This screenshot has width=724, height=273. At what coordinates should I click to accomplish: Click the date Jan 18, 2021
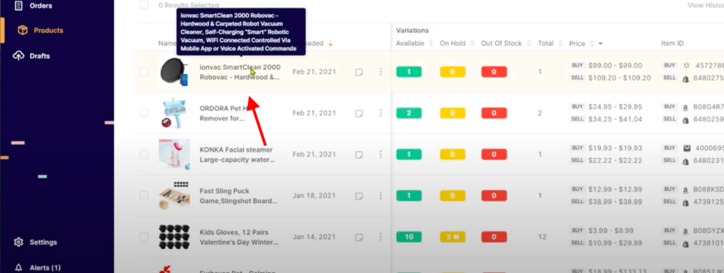click(315, 195)
